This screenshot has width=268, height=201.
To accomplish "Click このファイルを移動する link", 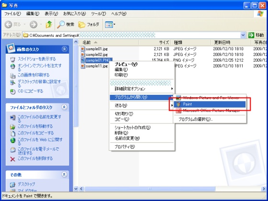I will click(35, 126).
